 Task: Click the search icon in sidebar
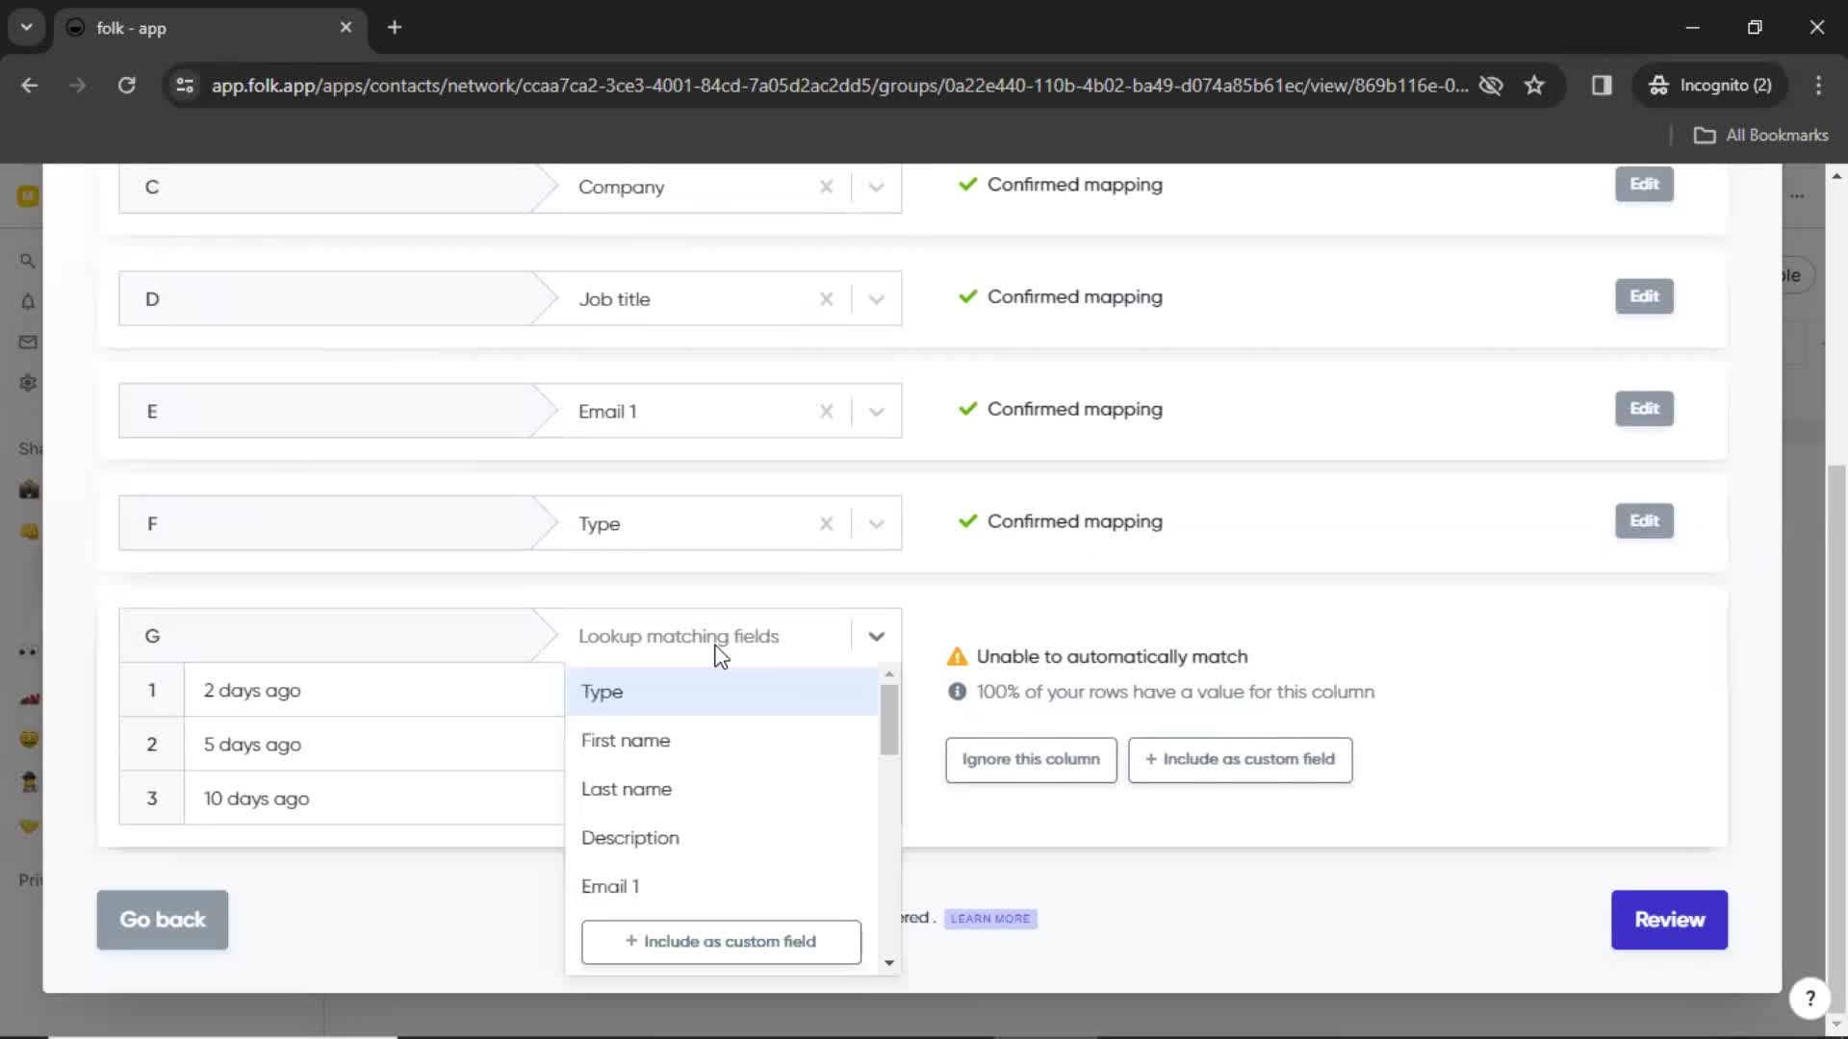28,259
